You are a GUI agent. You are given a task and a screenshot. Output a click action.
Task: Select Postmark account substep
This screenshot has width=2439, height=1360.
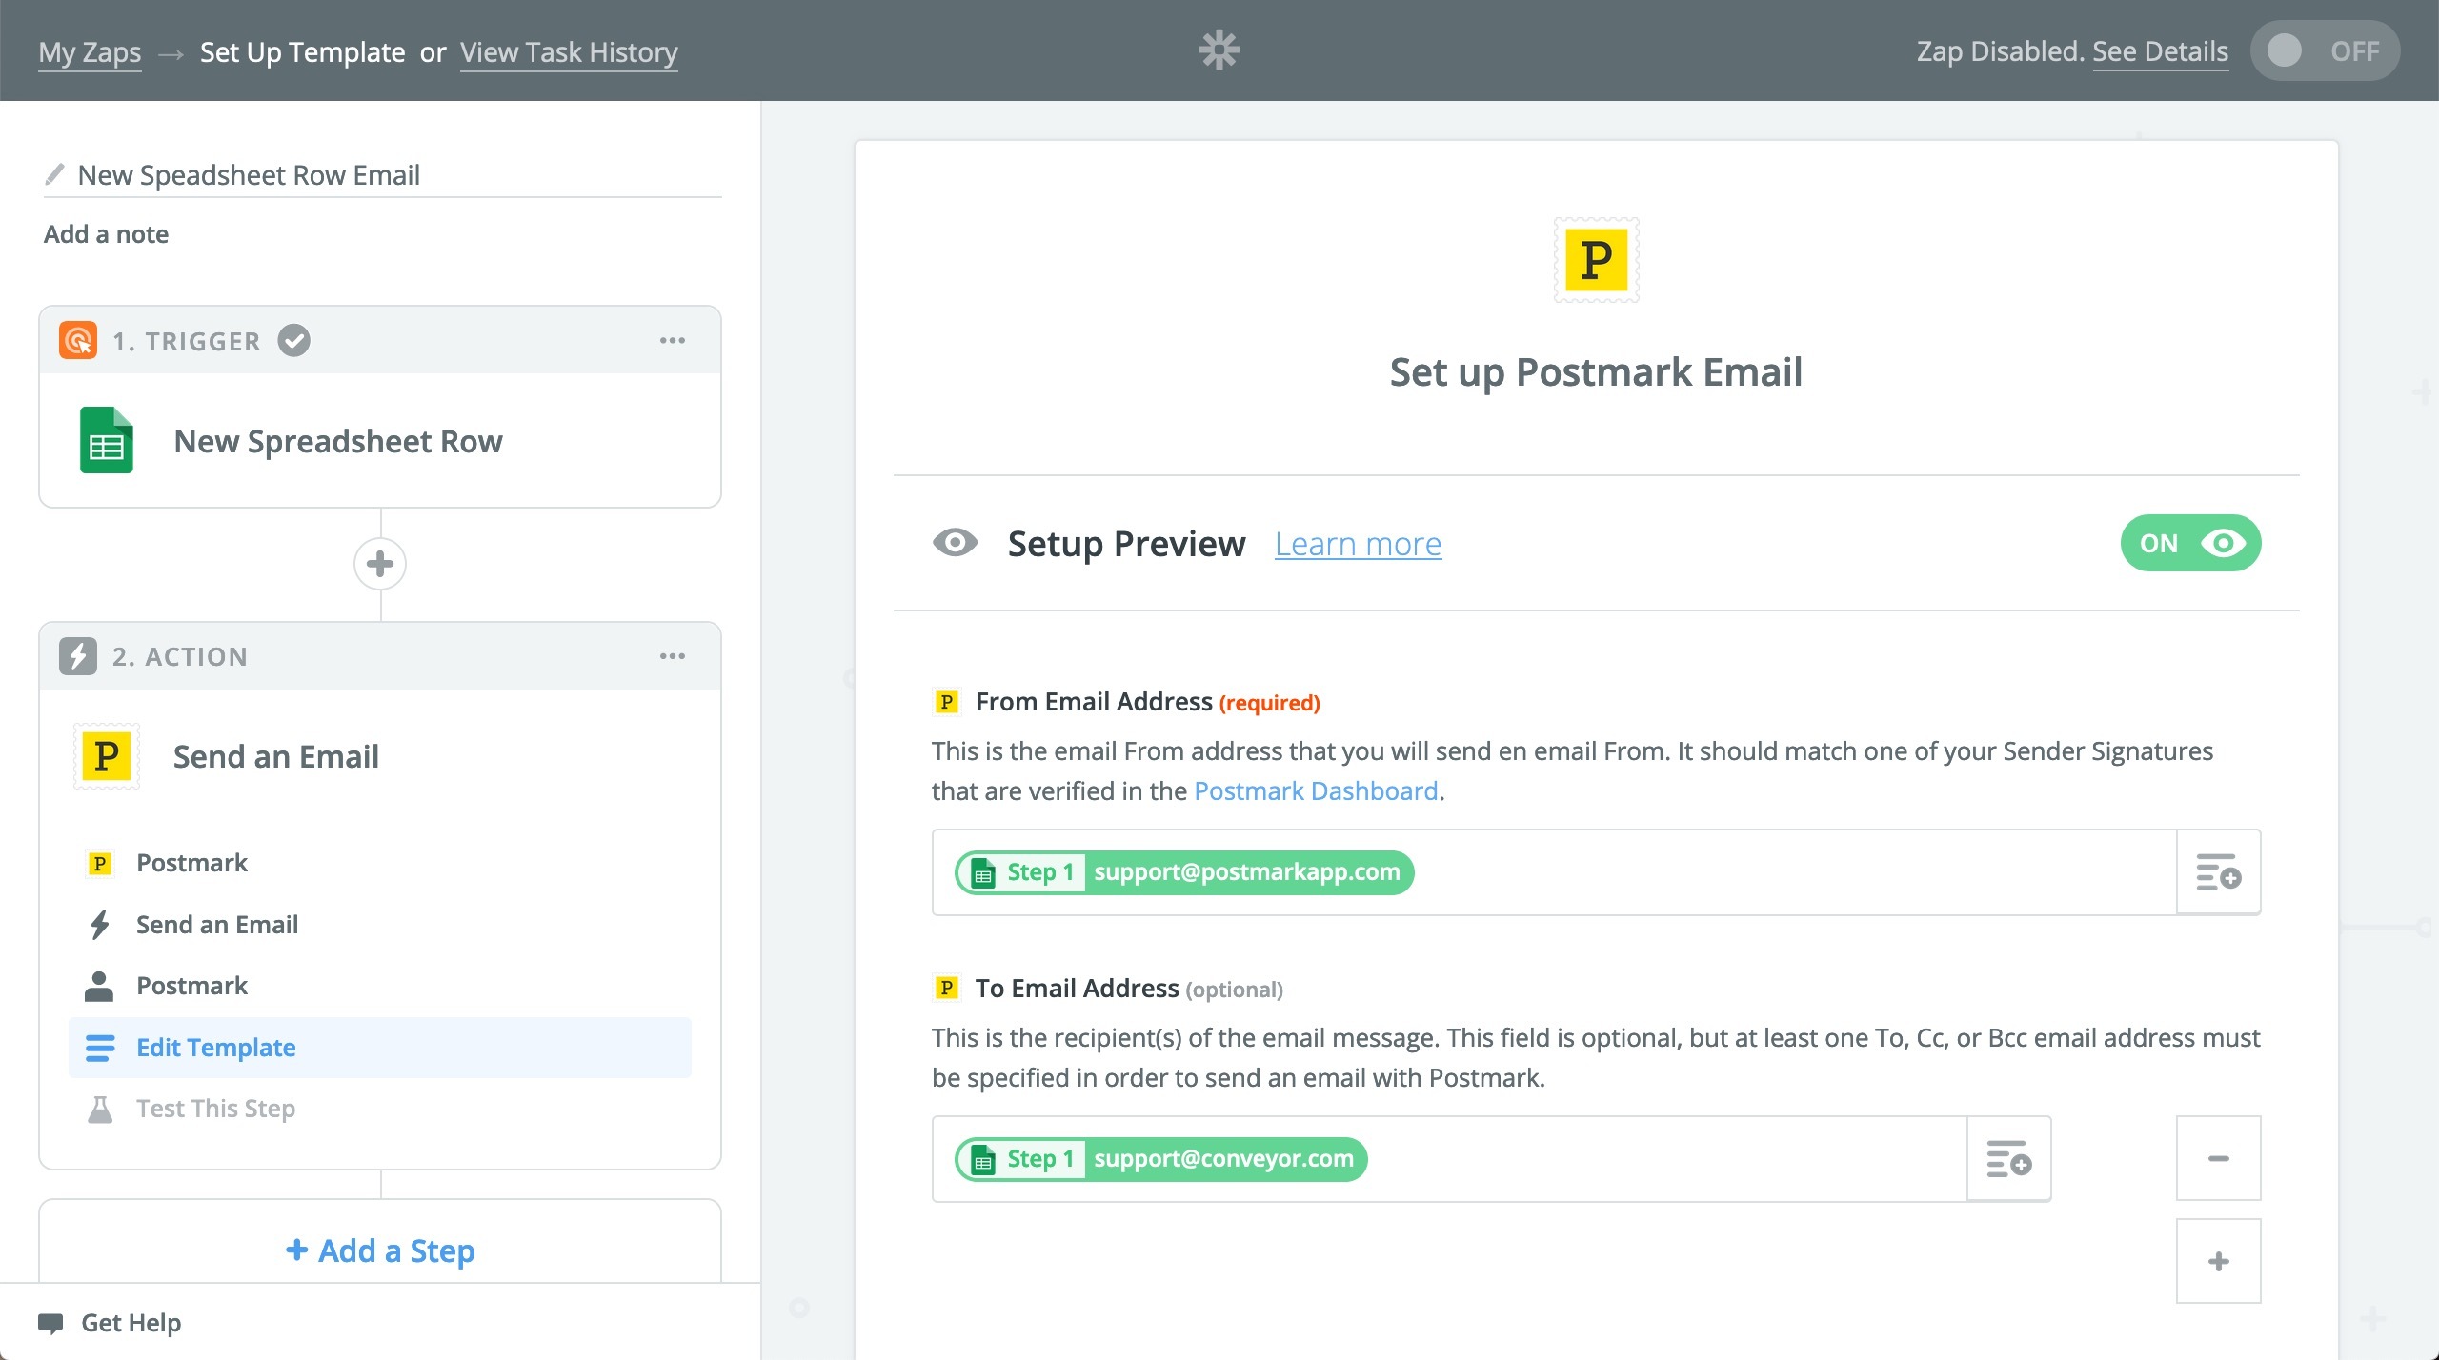click(x=380, y=986)
